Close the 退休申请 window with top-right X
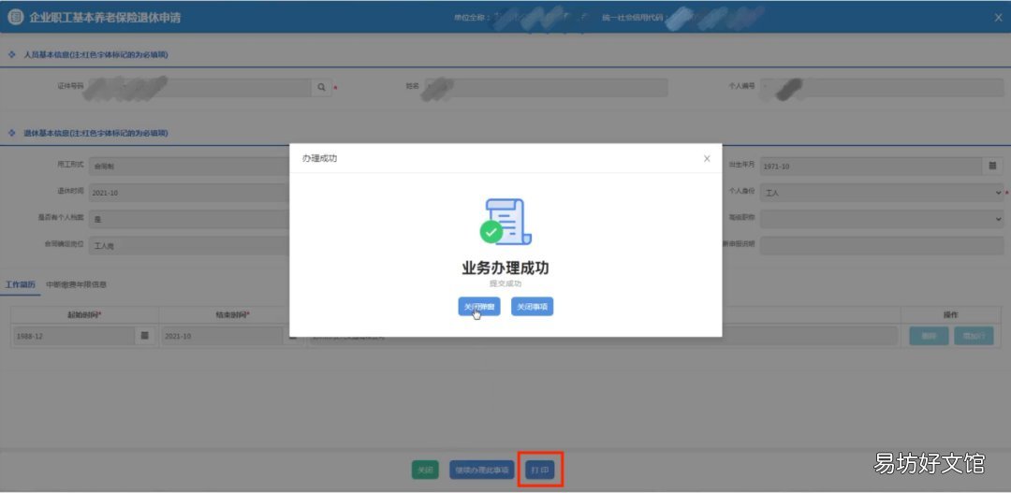 coord(998,18)
